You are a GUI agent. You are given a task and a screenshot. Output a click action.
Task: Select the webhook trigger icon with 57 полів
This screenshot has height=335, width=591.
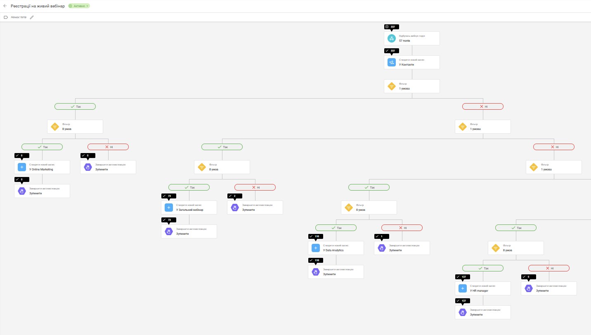click(391, 38)
